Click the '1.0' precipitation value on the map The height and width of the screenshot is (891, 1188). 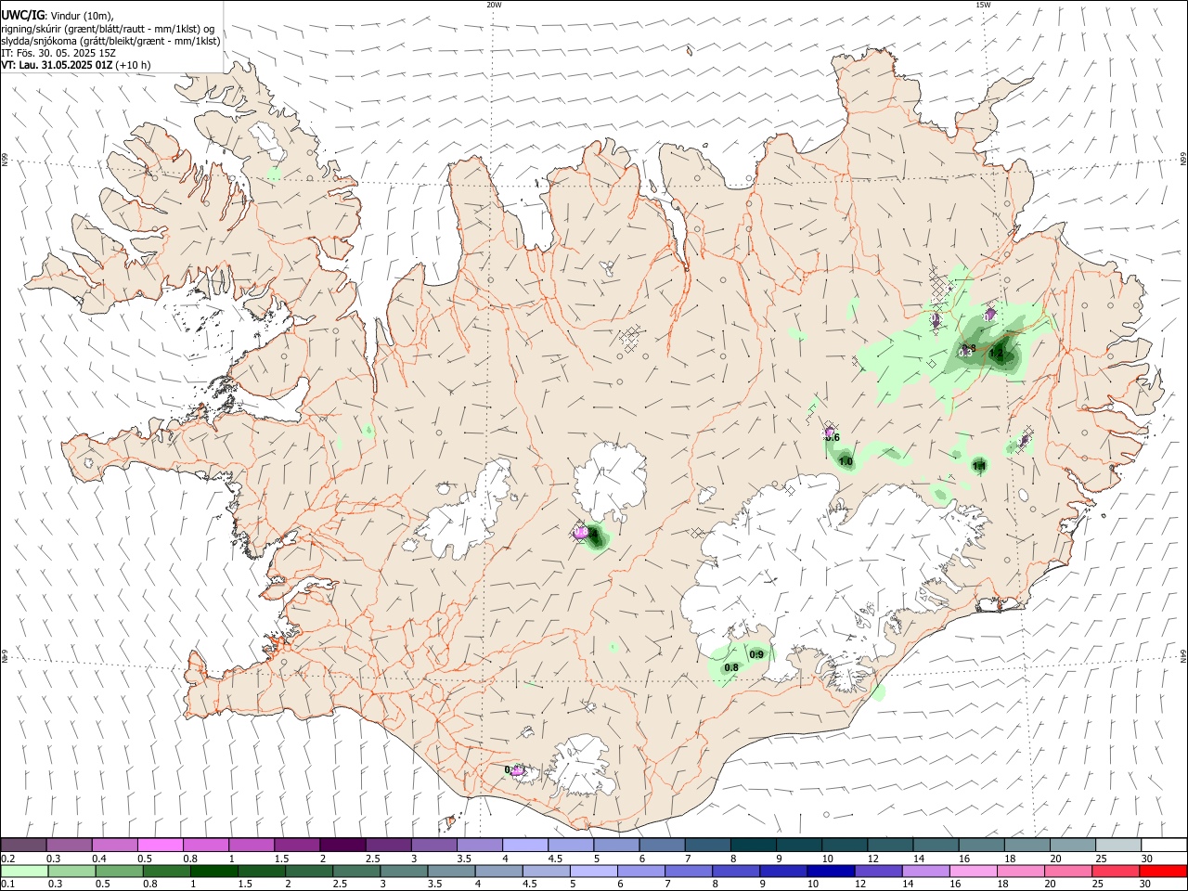point(846,461)
